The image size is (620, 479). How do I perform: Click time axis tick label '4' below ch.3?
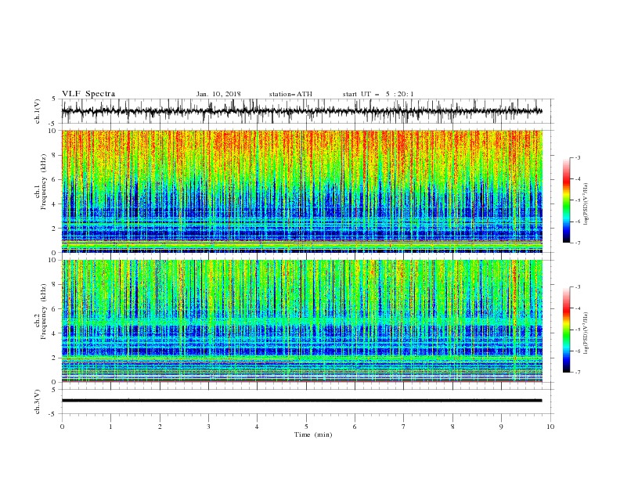point(258,427)
